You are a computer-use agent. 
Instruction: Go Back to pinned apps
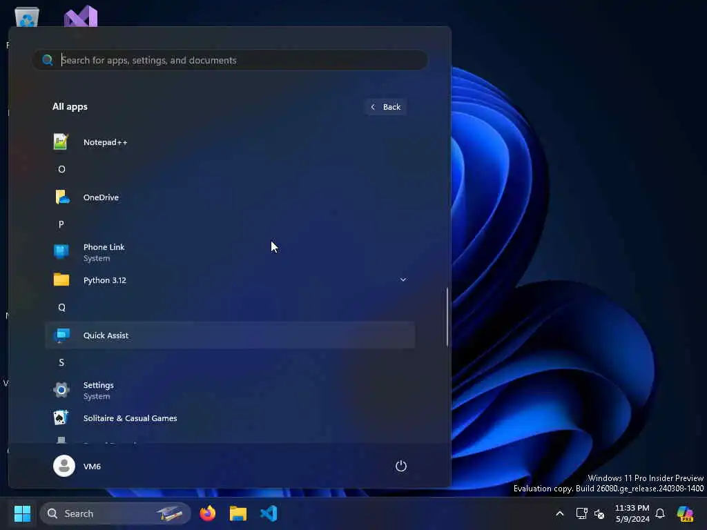pos(386,107)
